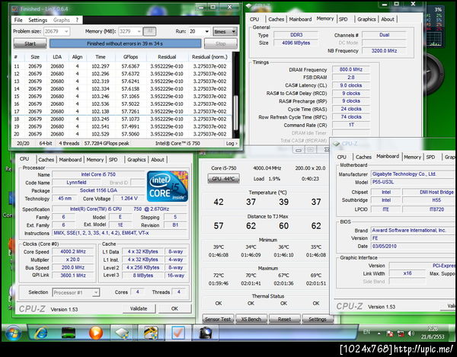Click the Core Speed value 4000.2 MHz
This screenshot has width=457, height=357.
(x=73, y=252)
